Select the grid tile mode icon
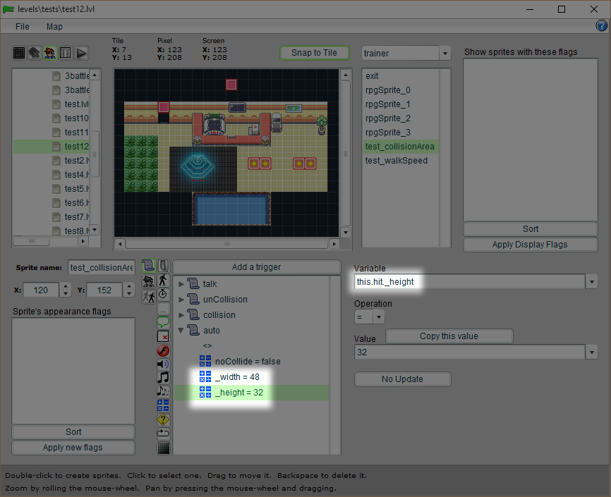This screenshot has width=611, height=497. [x=19, y=53]
